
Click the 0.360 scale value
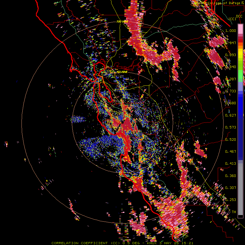(x=231, y=176)
